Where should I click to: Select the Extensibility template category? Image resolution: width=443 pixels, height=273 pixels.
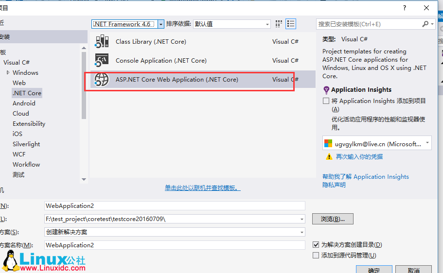pos(29,124)
